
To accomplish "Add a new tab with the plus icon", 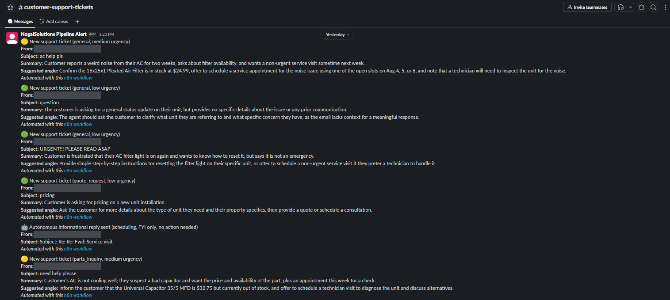I will coord(77,21).
